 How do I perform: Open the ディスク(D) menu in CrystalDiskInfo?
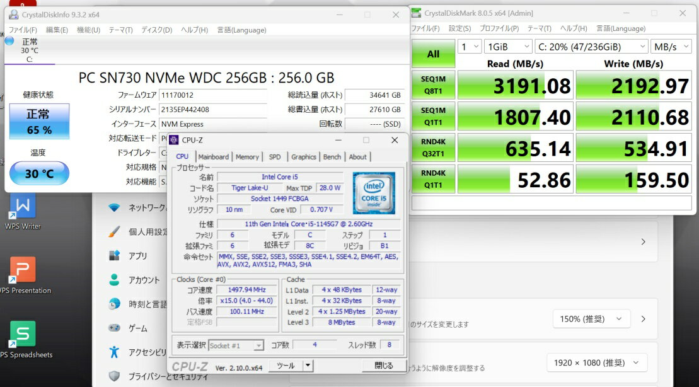pyautogui.click(x=156, y=30)
